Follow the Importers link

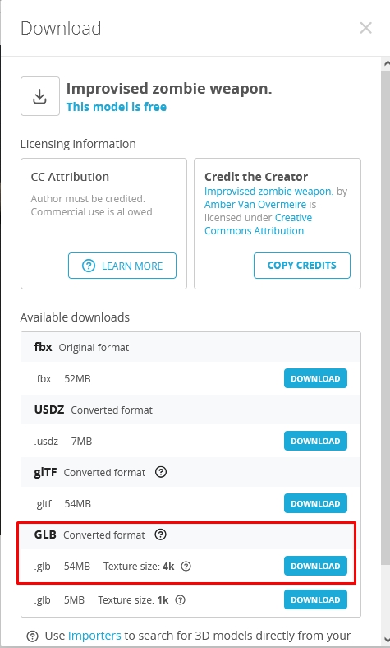(94, 636)
